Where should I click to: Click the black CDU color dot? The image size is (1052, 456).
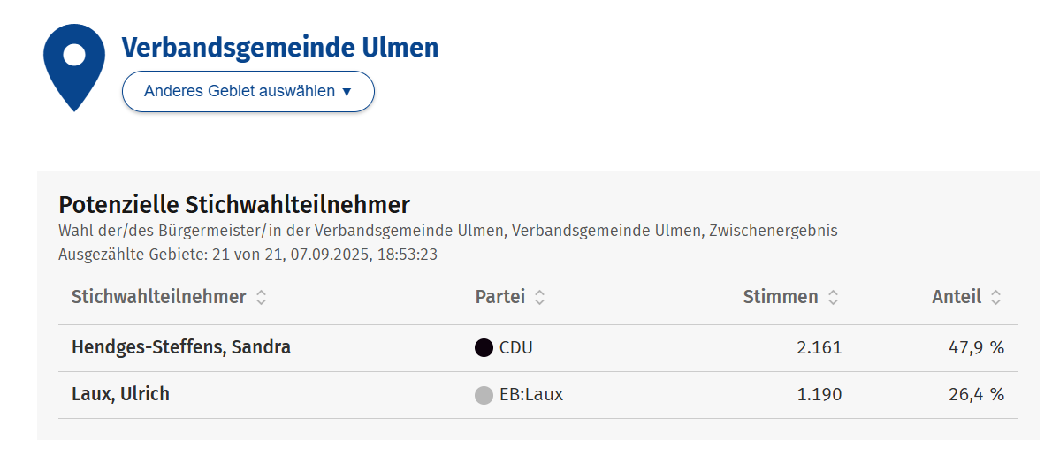point(484,348)
